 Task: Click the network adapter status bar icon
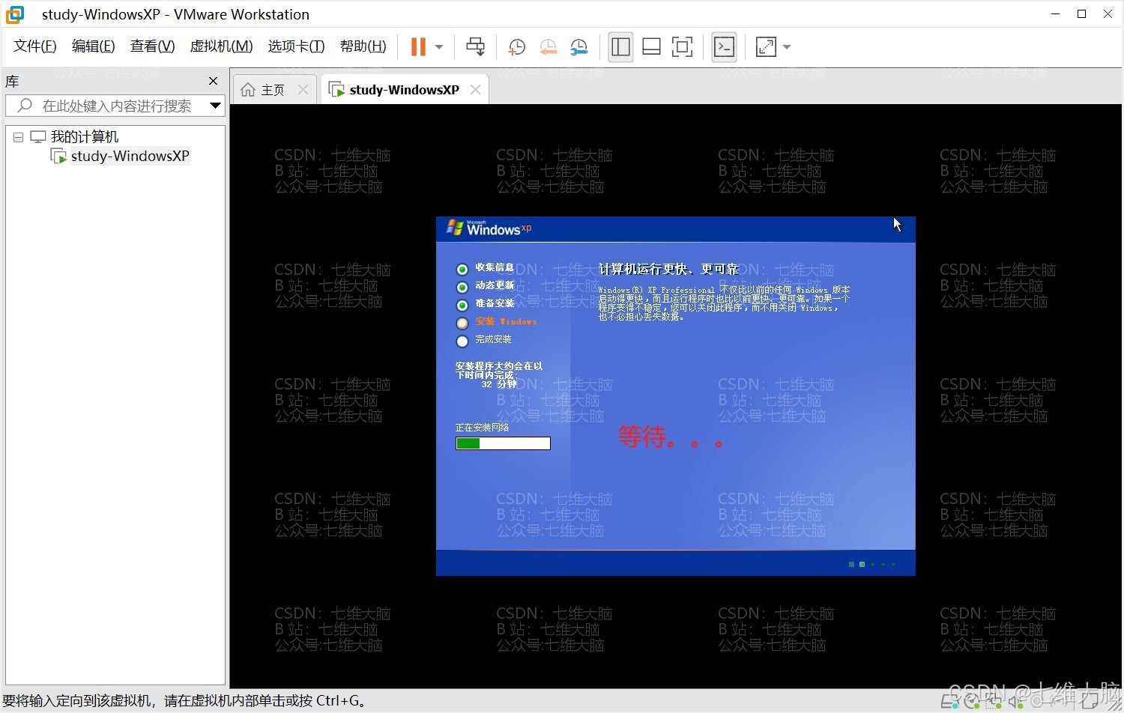tap(994, 702)
